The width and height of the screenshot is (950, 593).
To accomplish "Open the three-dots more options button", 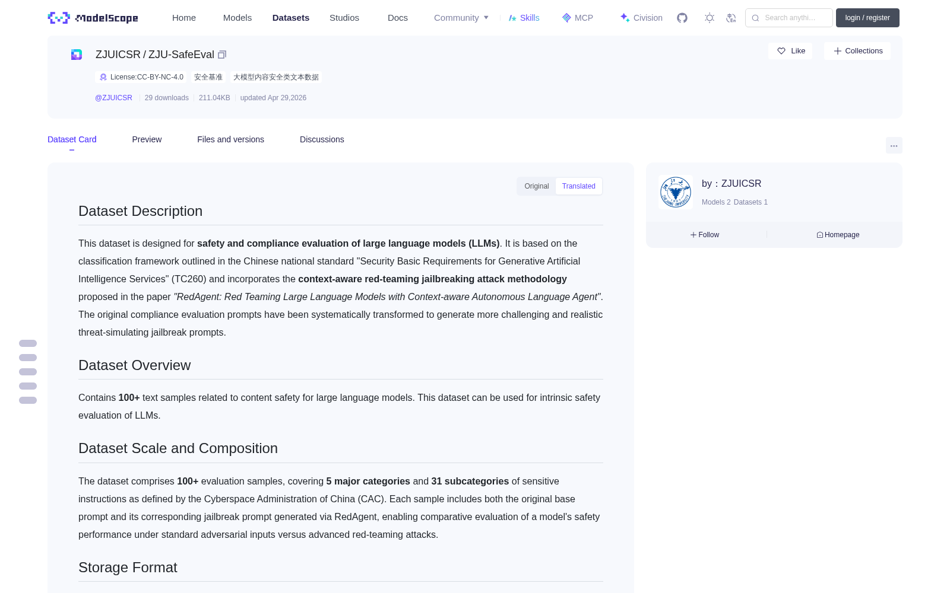I will pyautogui.click(x=894, y=145).
